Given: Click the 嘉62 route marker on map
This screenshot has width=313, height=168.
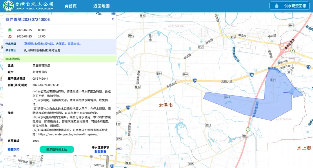Looking at the screenshot, I should [x=292, y=25].
